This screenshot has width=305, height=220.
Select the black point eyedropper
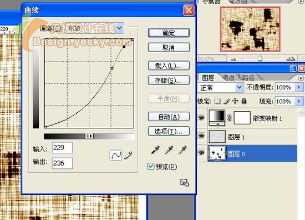tap(155, 149)
